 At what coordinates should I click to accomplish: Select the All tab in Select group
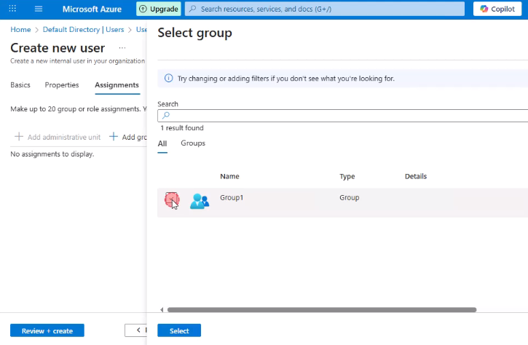[x=162, y=143]
